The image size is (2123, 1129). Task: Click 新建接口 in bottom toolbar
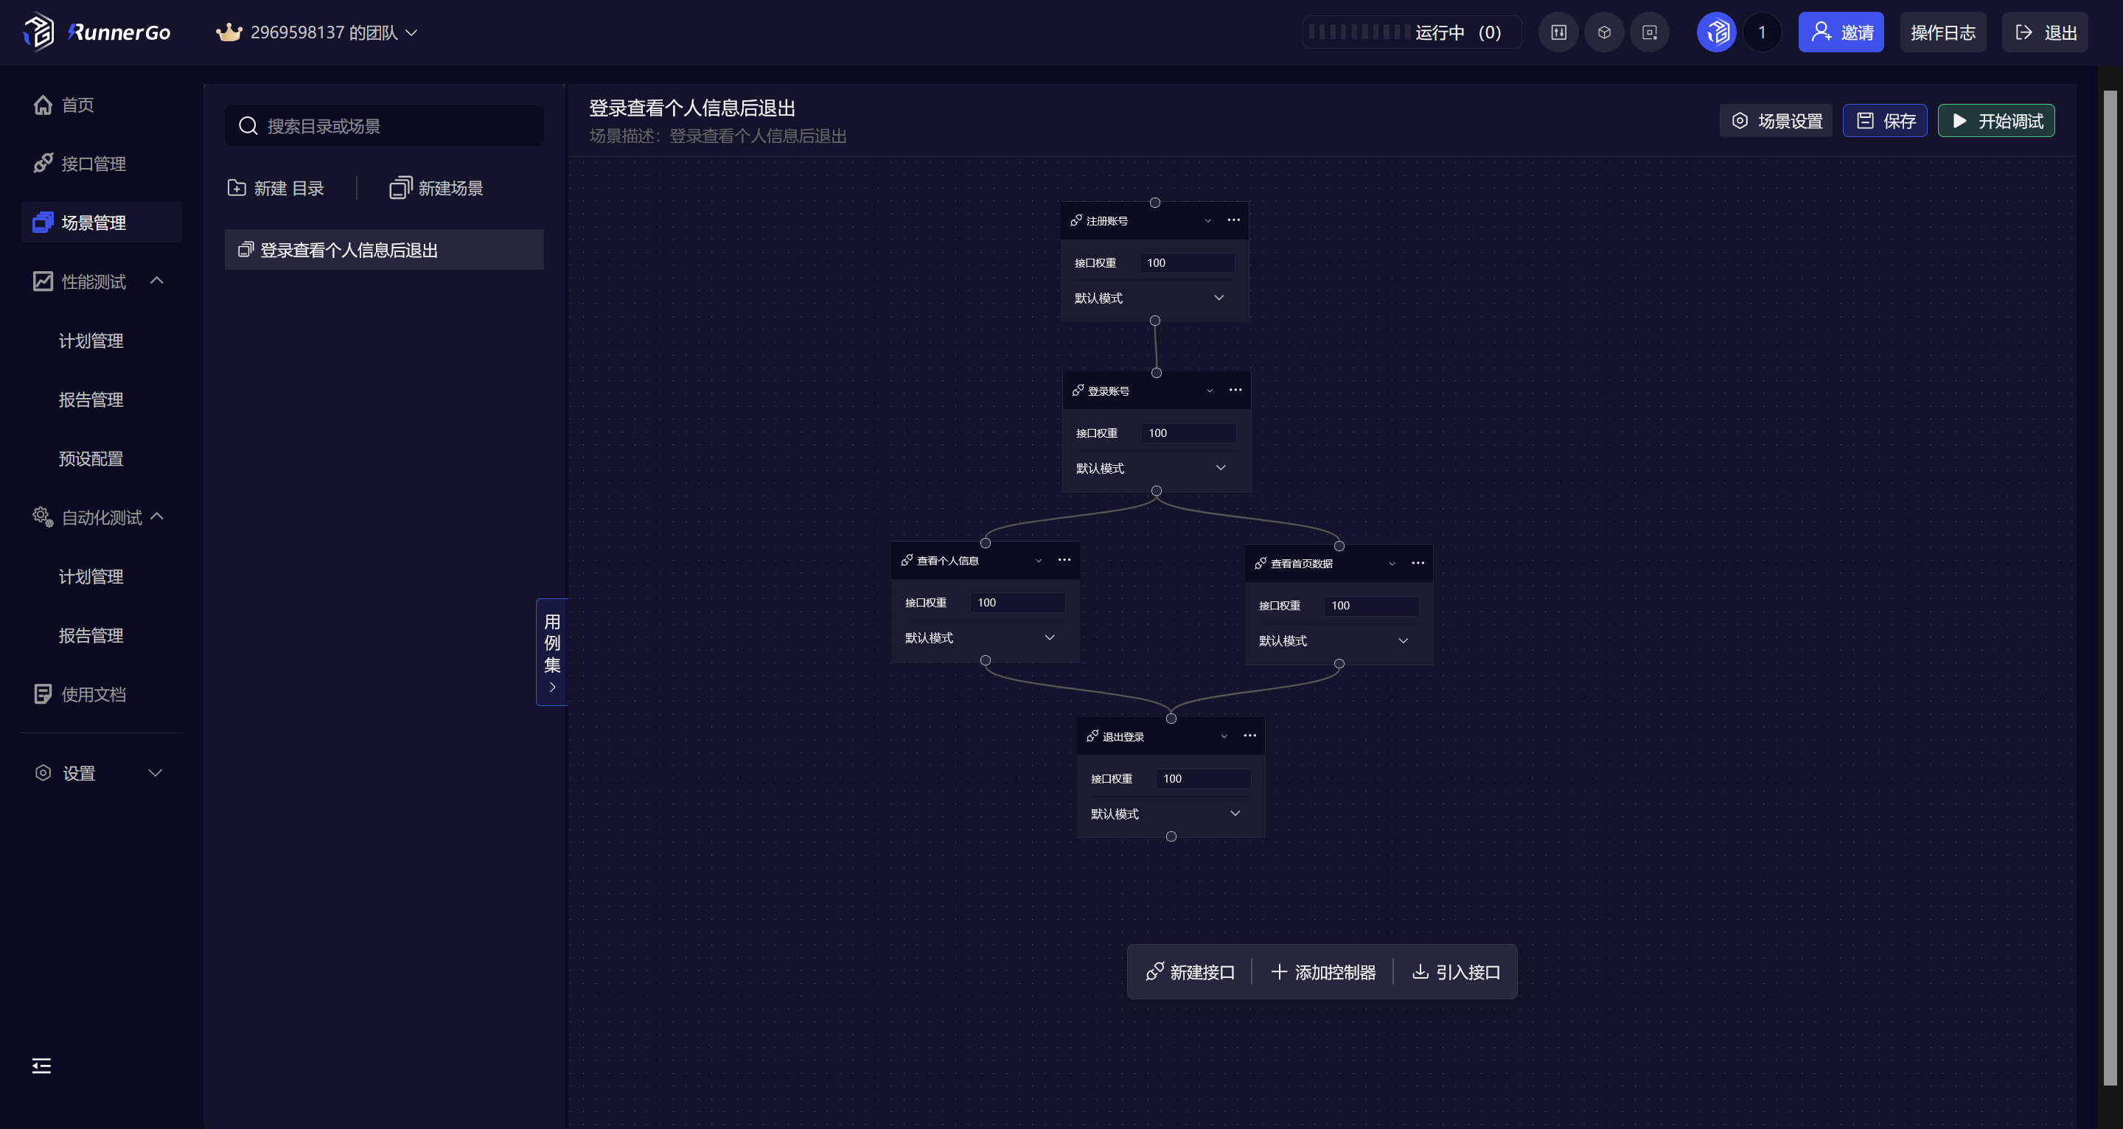tap(1190, 971)
